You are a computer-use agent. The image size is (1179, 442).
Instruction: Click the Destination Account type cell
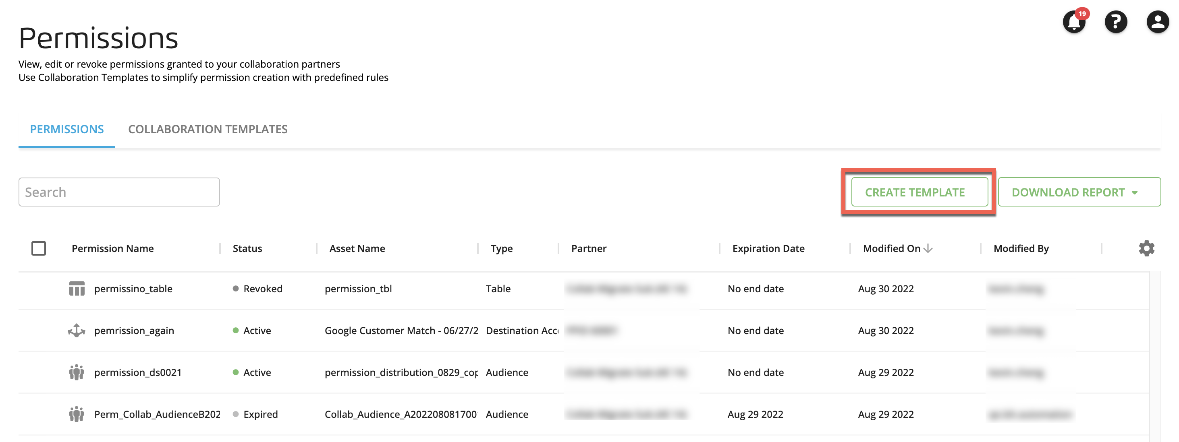click(522, 330)
